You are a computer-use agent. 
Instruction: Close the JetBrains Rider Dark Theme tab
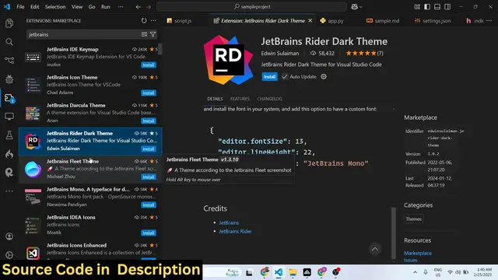[x=310, y=21]
